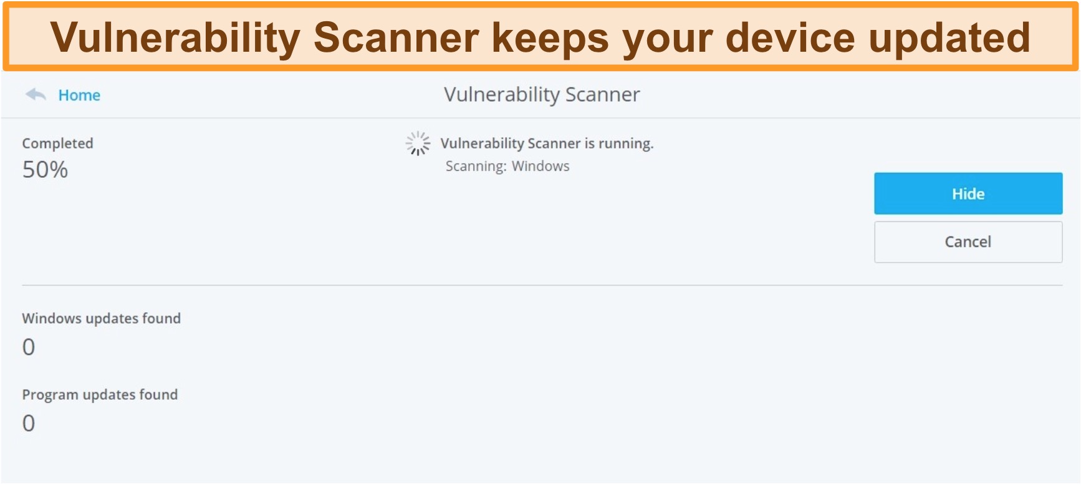The image size is (1081, 487).
Task: Click the back arrow icon beside Home
Action: click(x=36, y=95)
